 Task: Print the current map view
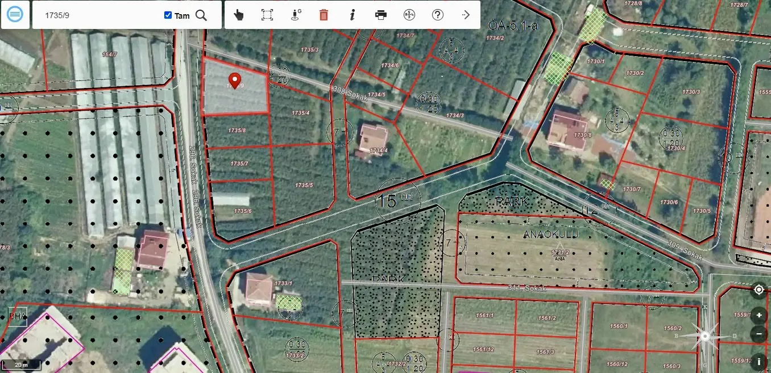pos(381,15)
